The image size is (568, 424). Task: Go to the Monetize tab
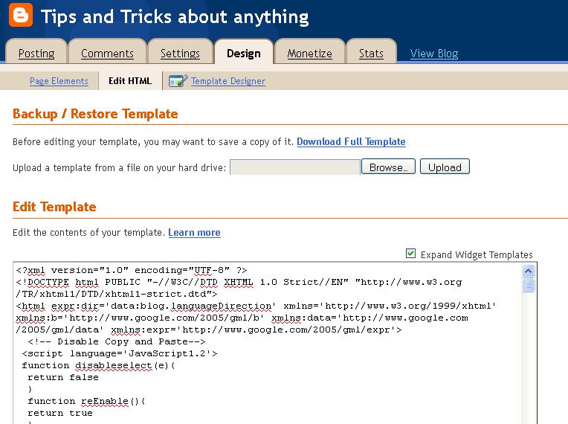tap(309, 54)
